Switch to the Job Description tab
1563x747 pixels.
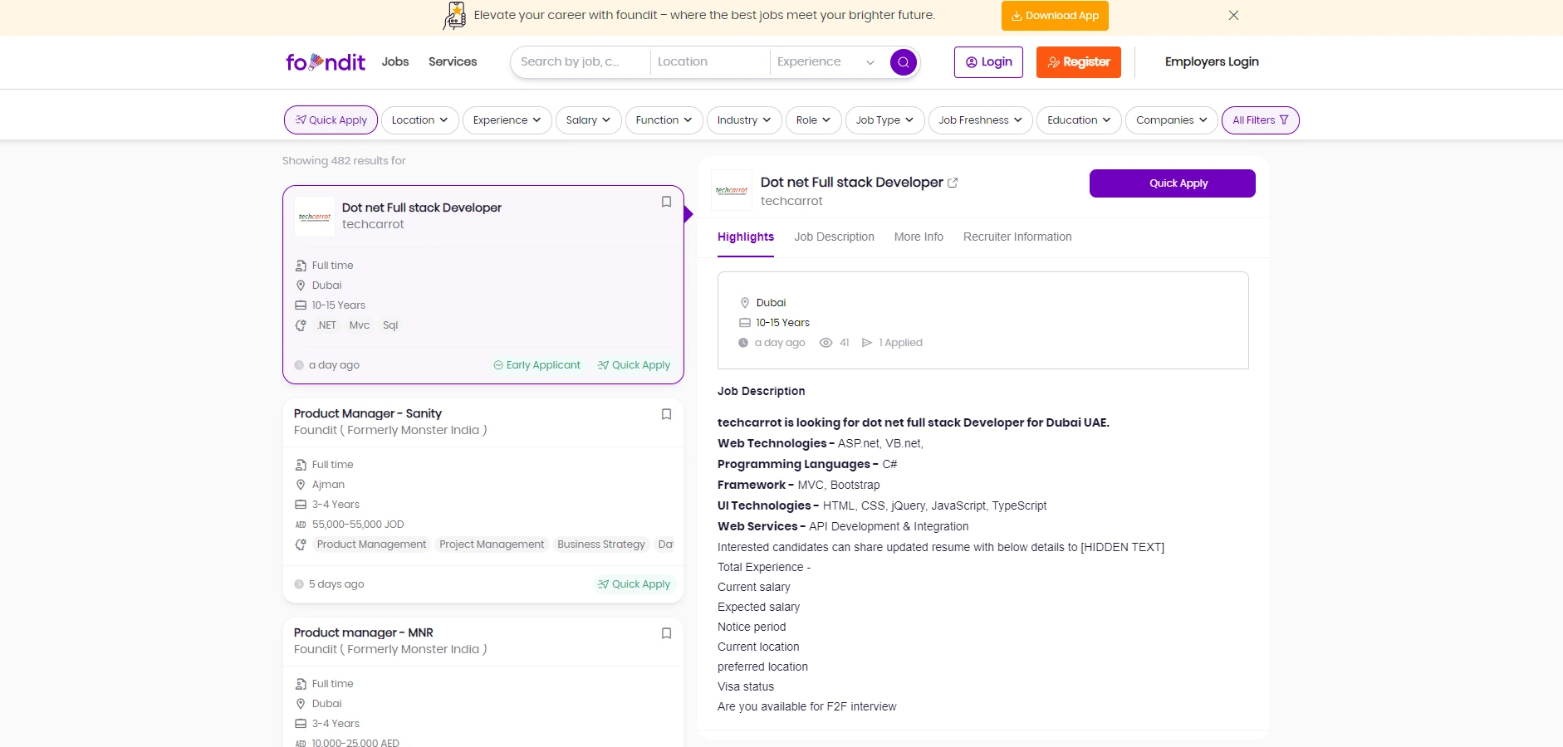pos(834,237)
